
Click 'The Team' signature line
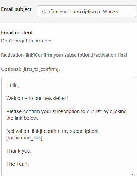coord(17,164)
